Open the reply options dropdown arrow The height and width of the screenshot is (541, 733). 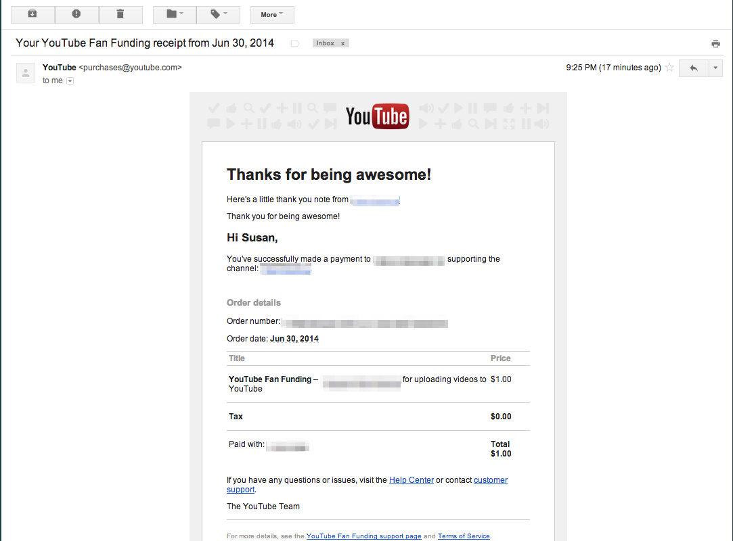click(715, 68)
